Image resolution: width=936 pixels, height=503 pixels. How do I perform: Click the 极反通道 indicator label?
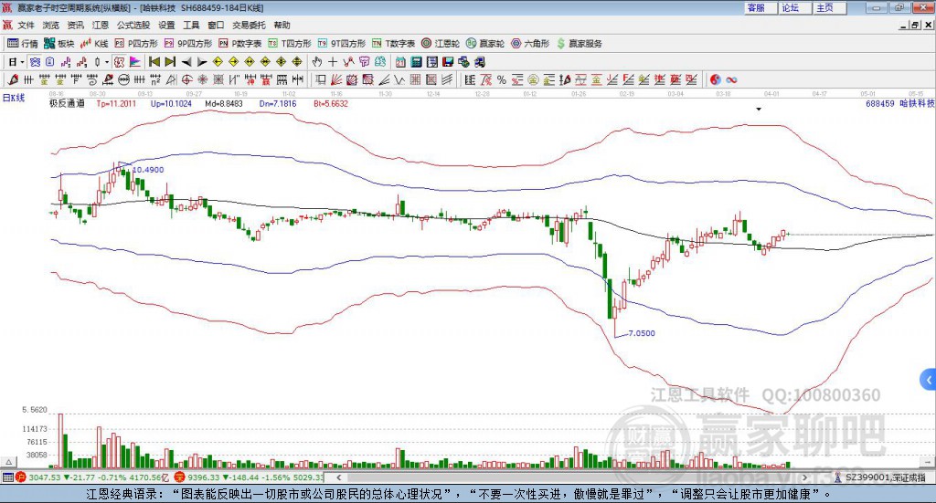pos(67,103)
